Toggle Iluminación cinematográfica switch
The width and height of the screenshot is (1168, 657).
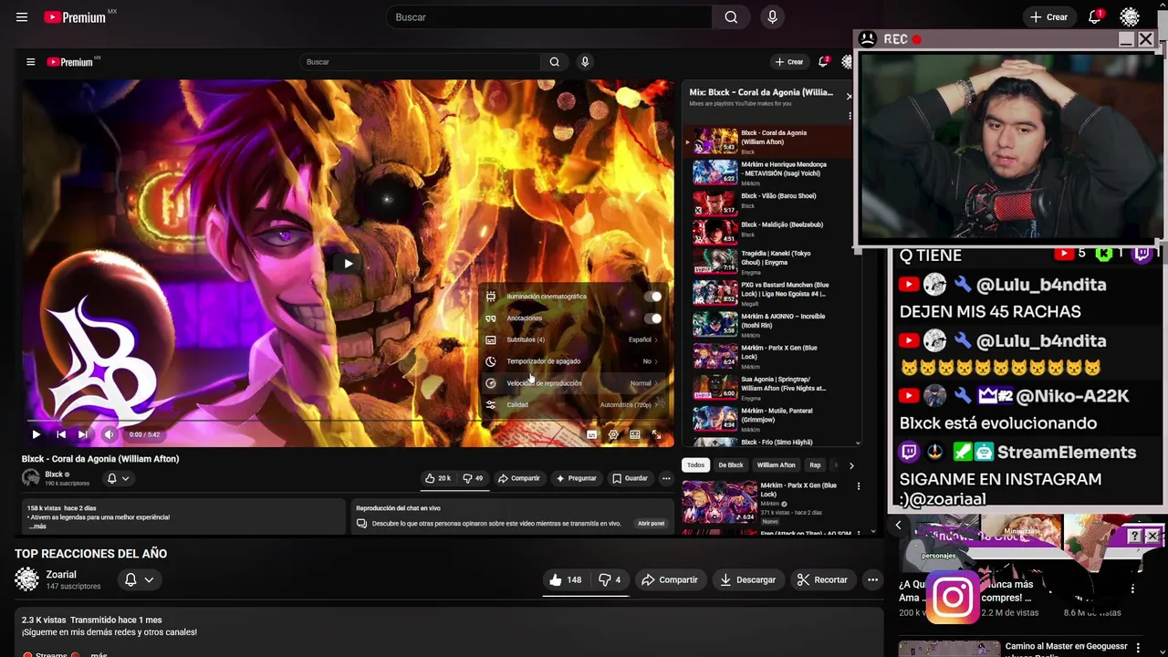(x=652, y=297)
